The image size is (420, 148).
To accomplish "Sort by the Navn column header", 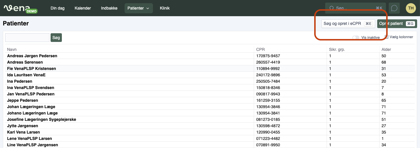I will pos(12,49).
